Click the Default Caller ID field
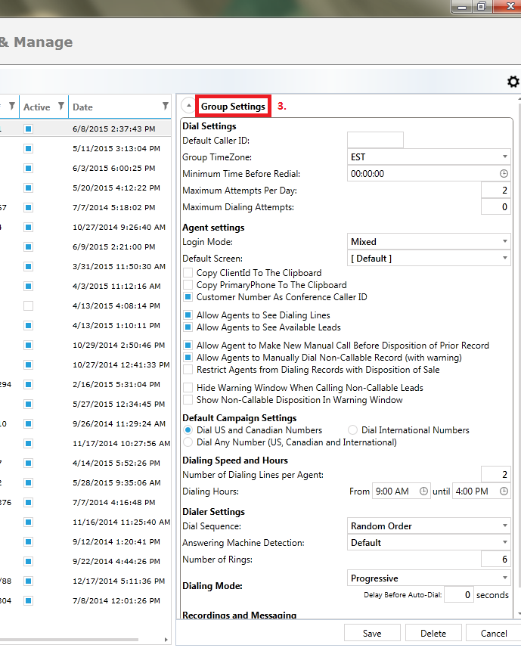 (375, 140)
